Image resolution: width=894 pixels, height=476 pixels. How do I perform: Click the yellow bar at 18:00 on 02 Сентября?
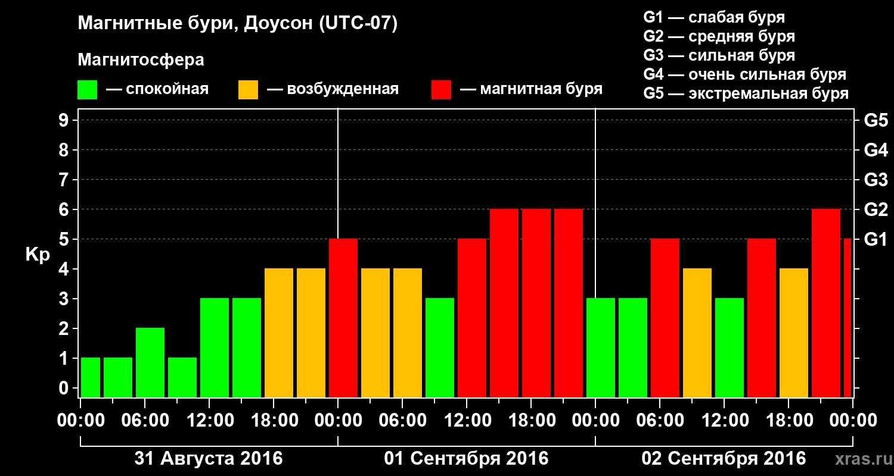[x=794, y=333]
